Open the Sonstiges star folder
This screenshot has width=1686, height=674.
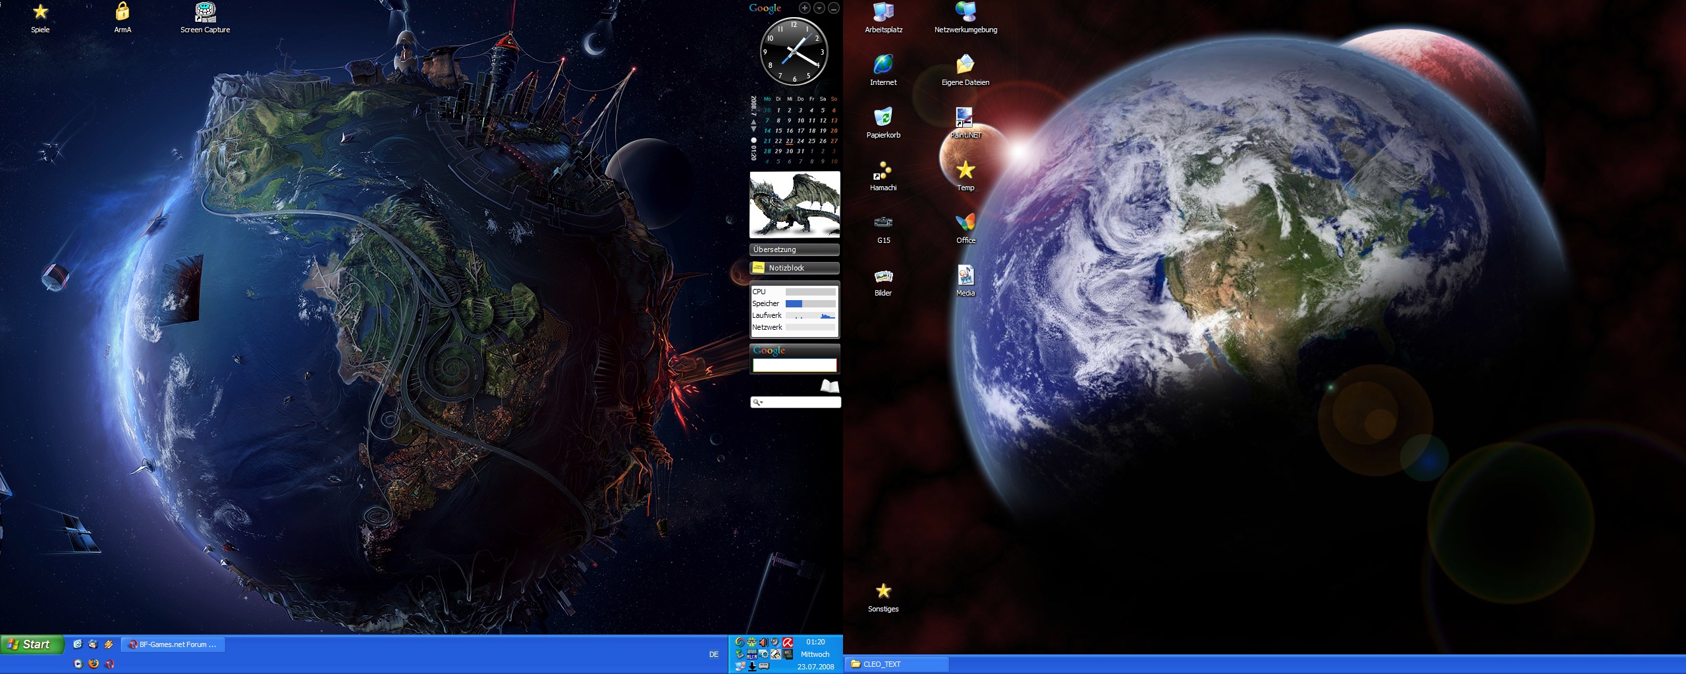click(883, 596)
